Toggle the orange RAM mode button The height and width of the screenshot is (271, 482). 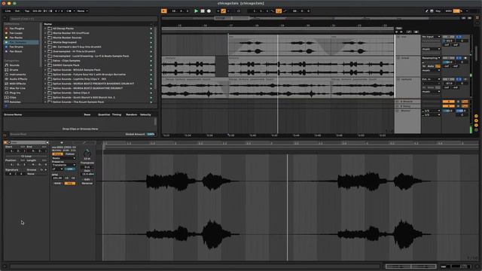click(70, 184)
